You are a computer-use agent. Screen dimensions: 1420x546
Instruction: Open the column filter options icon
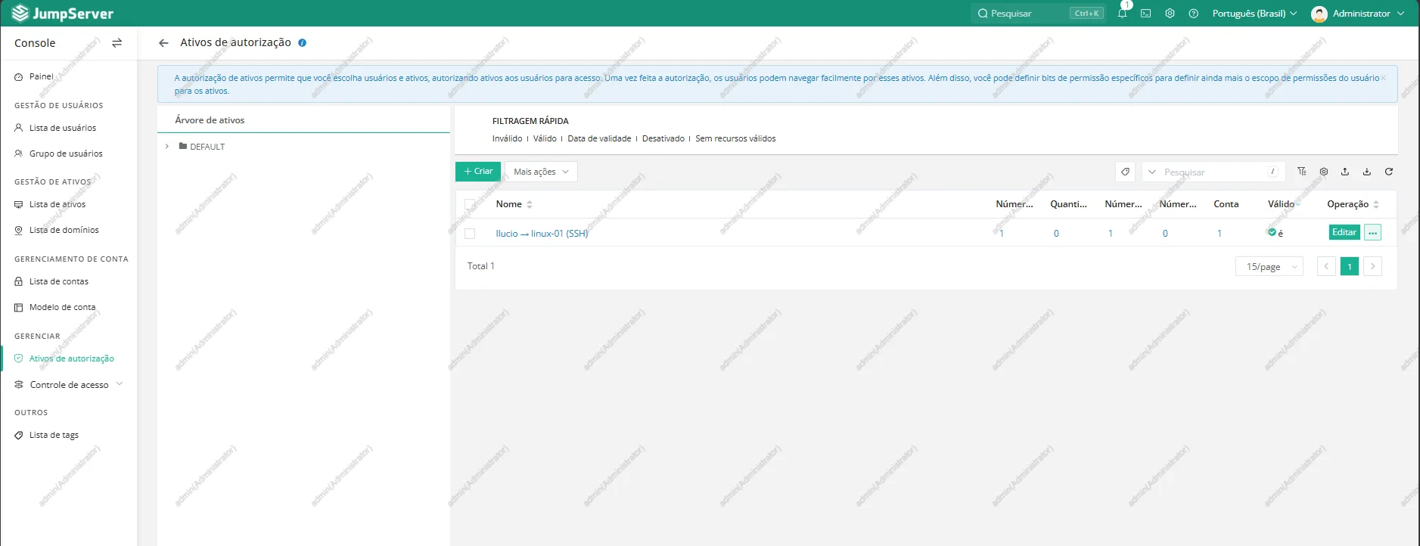pyautogui.click(x=1302, y=172)
